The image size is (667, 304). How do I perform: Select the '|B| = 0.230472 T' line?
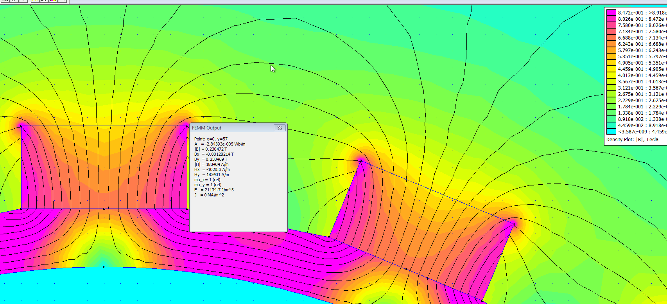(x=210, y=149)
